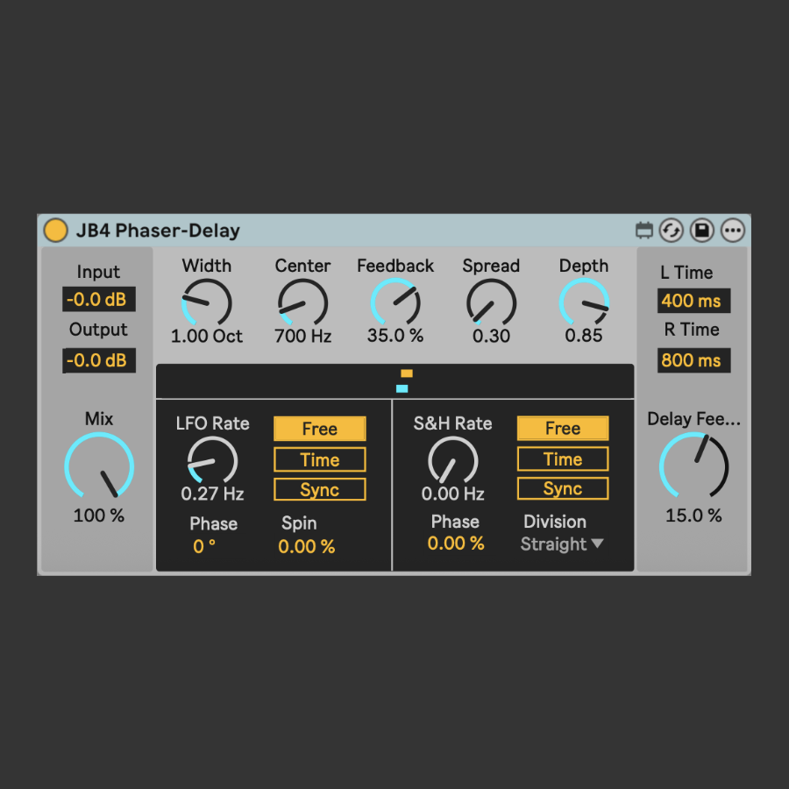Click the Spin 0.00 % value
Image resolution: width=789 pixels, height=789 pixels.
(x=307, y=547)
